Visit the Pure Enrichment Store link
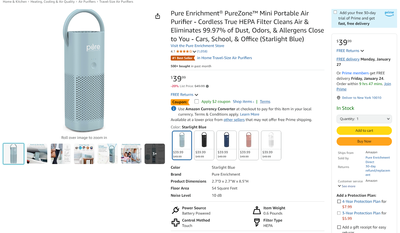The width and height of the screenshot is (400, 233). (x=197, y=46)
